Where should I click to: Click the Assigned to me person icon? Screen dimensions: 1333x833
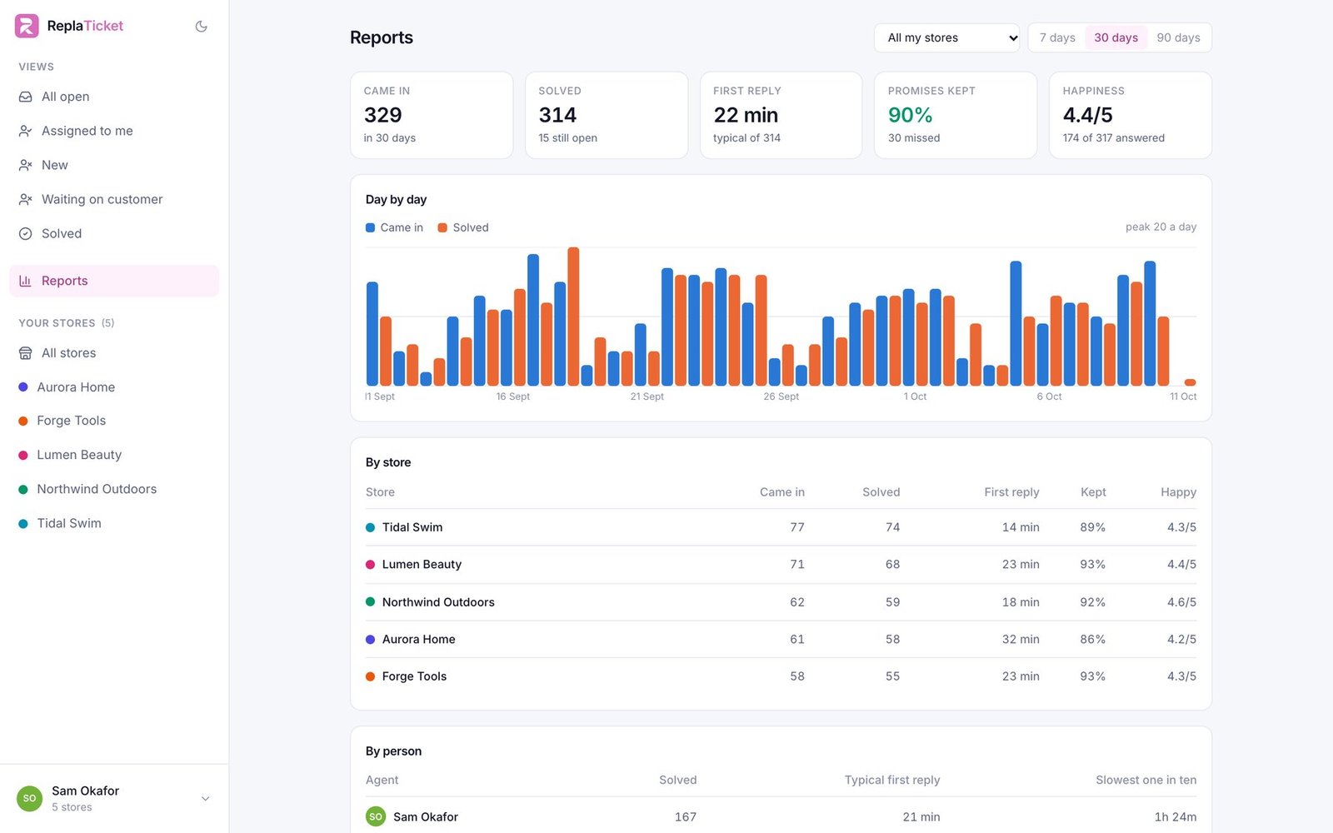26,131
